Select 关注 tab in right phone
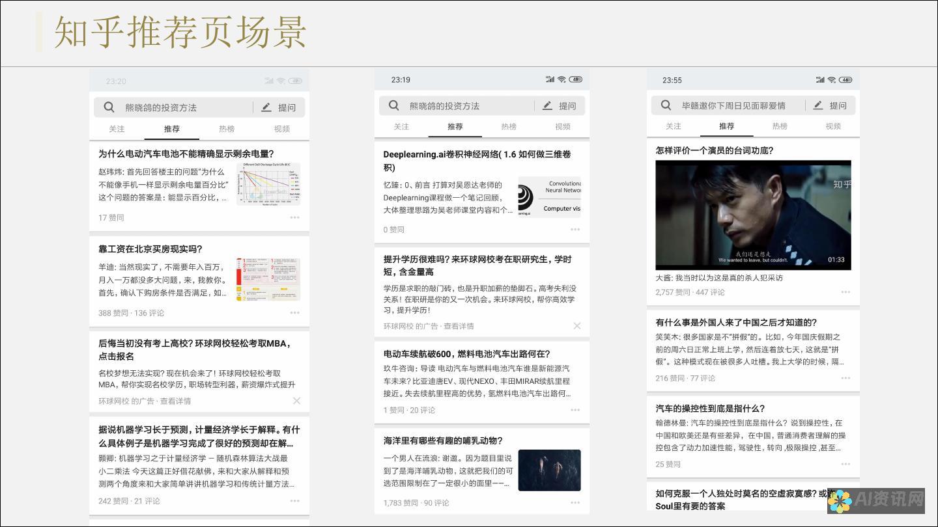938x527 pixels. (x=674, y=126)
